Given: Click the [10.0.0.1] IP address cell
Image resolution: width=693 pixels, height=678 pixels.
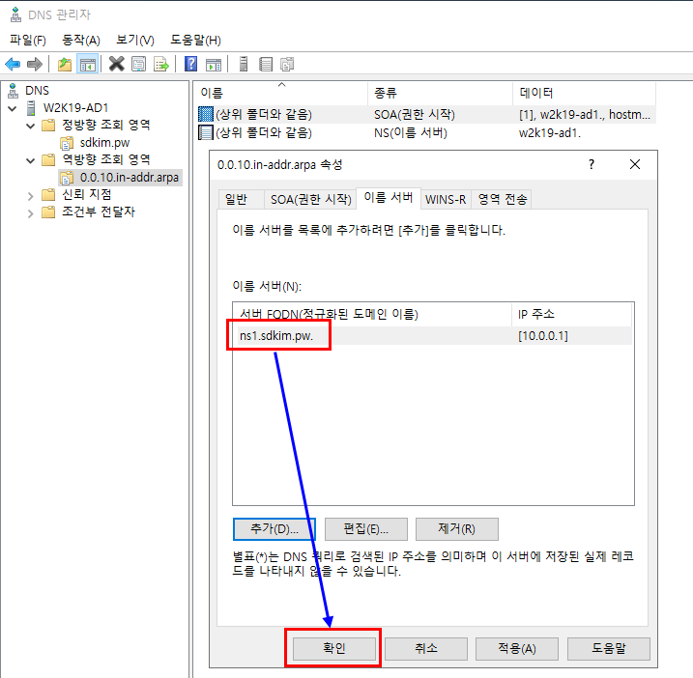Looking at the screenshot, I should tap(543, 336).
